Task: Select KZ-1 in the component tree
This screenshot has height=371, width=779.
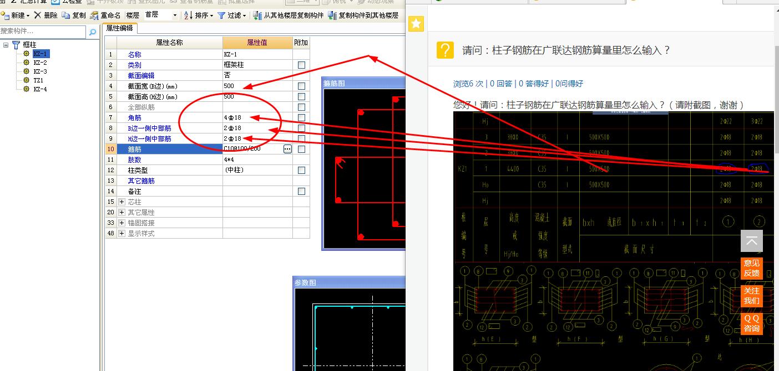Action: [41, 54]
